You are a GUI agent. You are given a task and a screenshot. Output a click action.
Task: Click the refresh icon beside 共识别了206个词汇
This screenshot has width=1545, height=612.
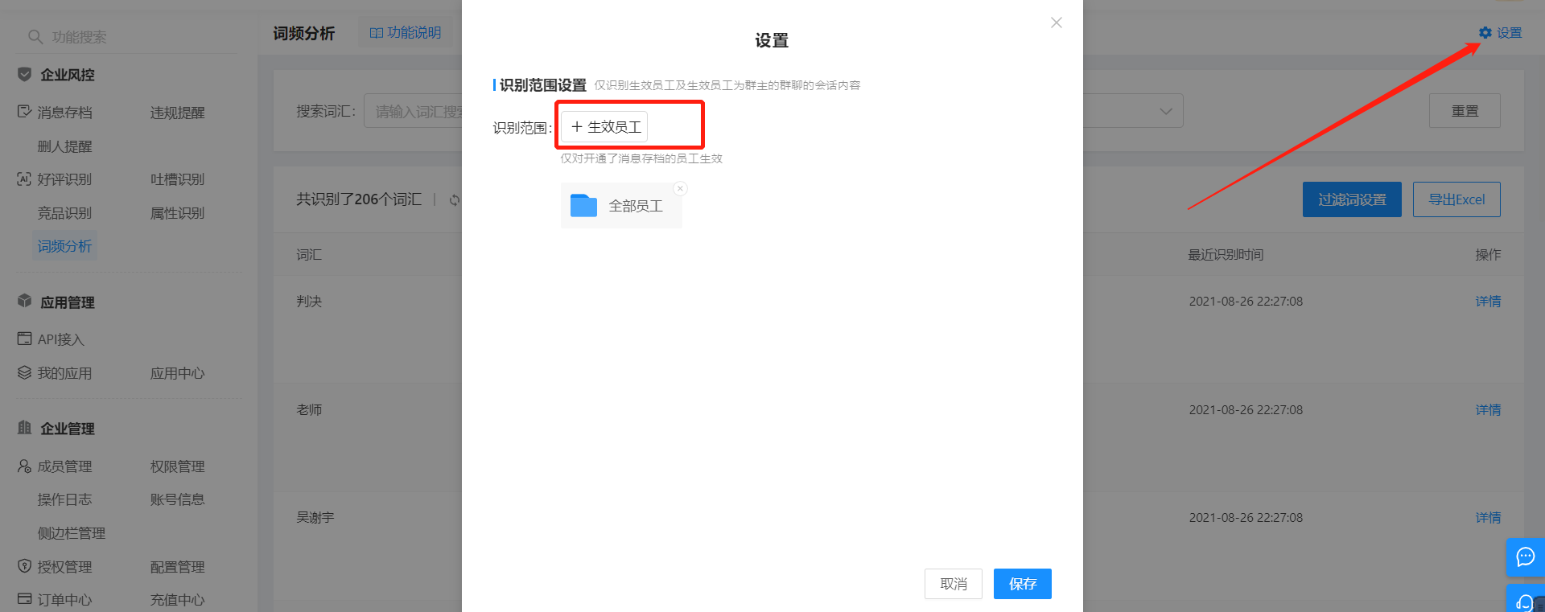[455, 199]
